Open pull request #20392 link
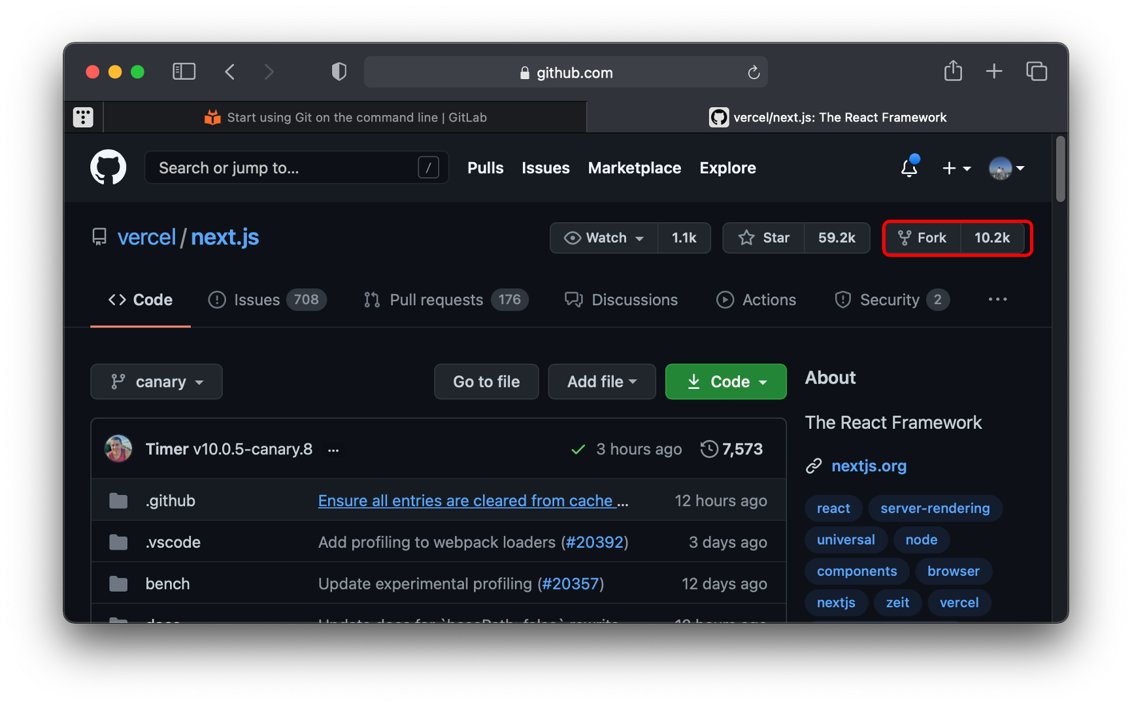This screenshot has height=706, width=1132. pyautogui.click(x=595, y=542)
